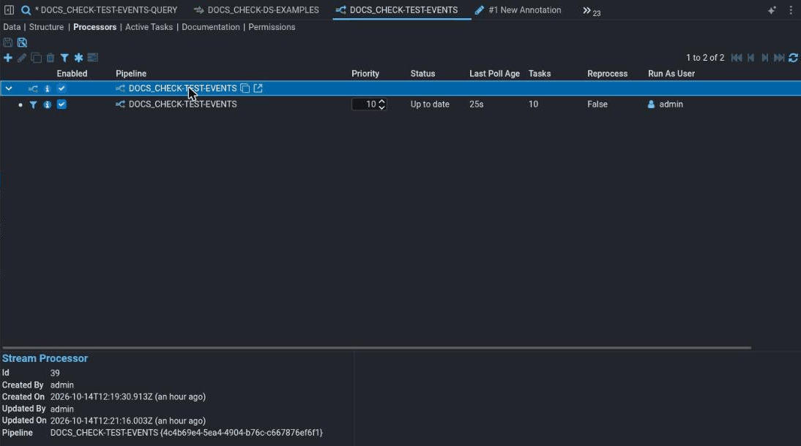Click the Pipeline column header

pos(131,74)
